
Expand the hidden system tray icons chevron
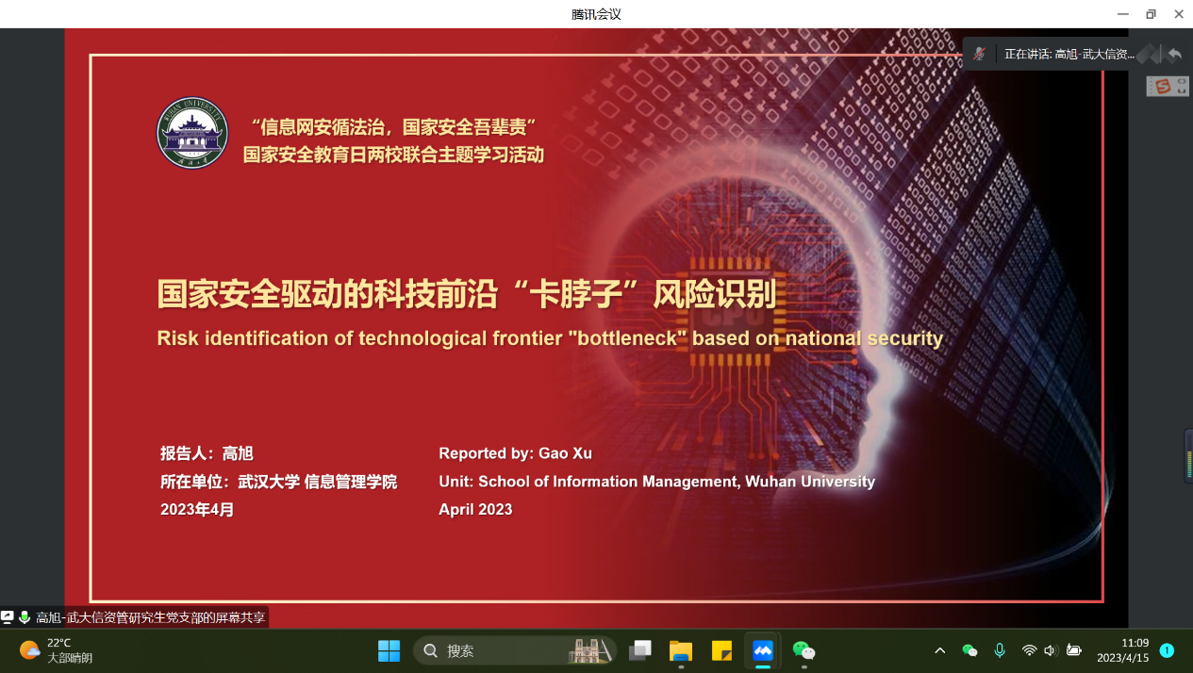click(939, 650)
